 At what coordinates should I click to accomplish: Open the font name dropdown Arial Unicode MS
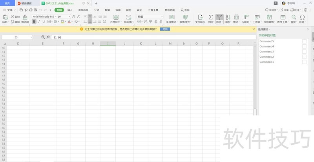coord(56,16)
